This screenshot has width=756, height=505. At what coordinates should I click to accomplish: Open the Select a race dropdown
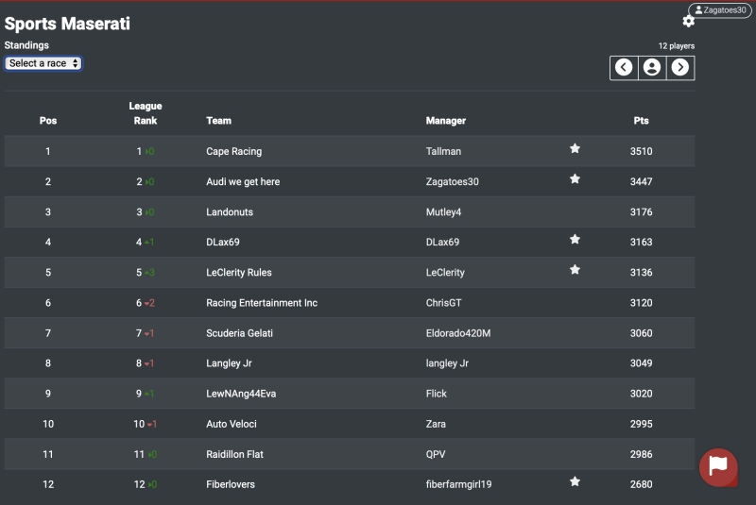click(x=43, y=63)
